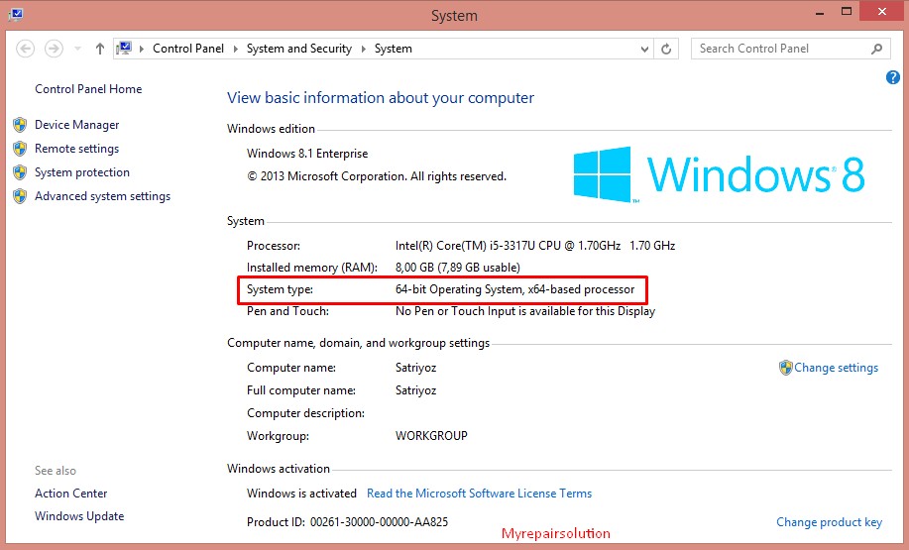This screenshot has height=550, width=909.
Task: Click the Forward navigation arrow
Action: tap(54, 49)
